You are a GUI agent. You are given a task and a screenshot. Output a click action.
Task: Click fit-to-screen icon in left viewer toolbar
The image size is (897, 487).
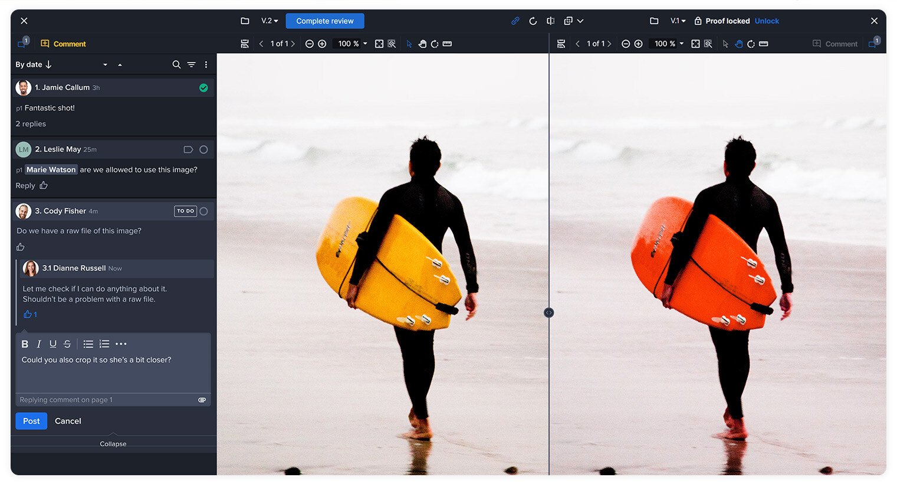(379, 44)
